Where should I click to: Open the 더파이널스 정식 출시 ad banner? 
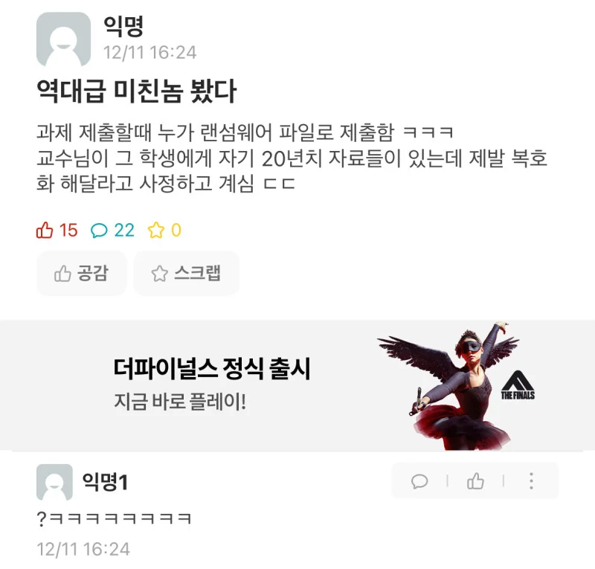[x=297, y=385]
